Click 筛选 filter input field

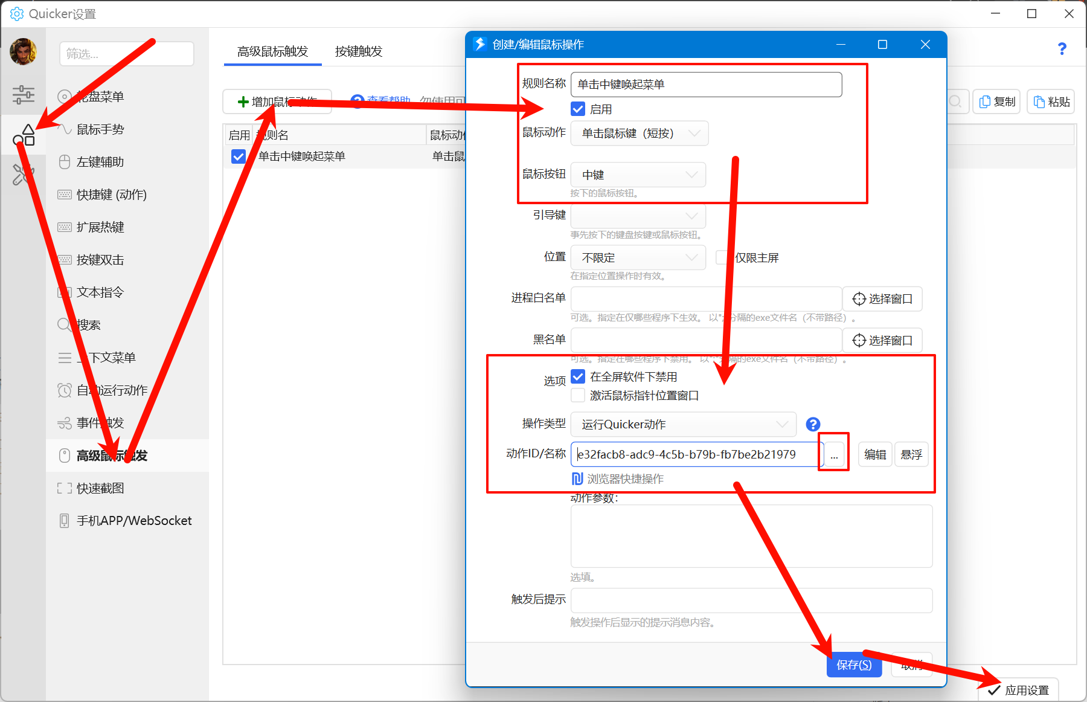coord(127,54)
